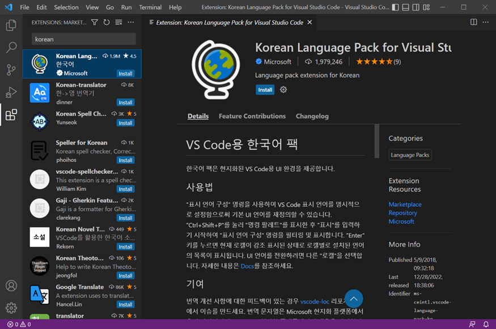
Task: Open the vscode-loc repository link
Action: (x=315, y=301)
